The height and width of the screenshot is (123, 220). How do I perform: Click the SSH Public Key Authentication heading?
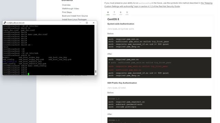(x=122, y=83)
